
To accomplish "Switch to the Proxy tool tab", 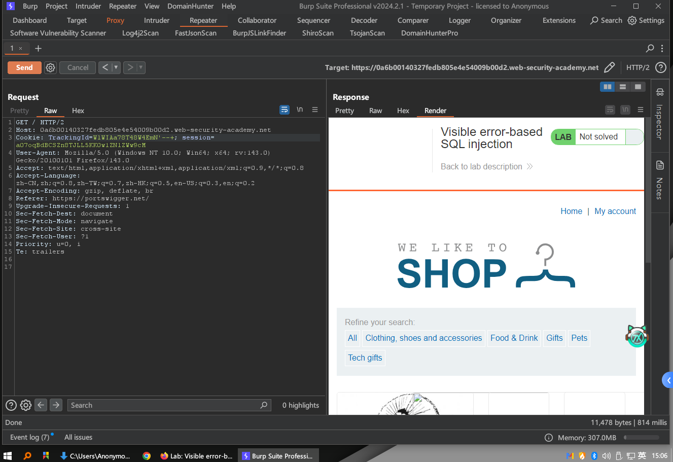I will [115, 20].
